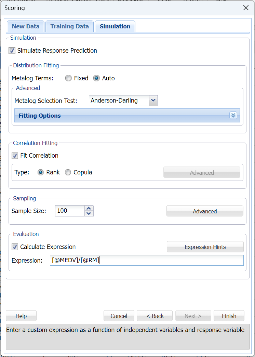The image size is (255, 357).
Task: Expand Fitting Options with double-chevron icon
Action: (x=233, y=116)
